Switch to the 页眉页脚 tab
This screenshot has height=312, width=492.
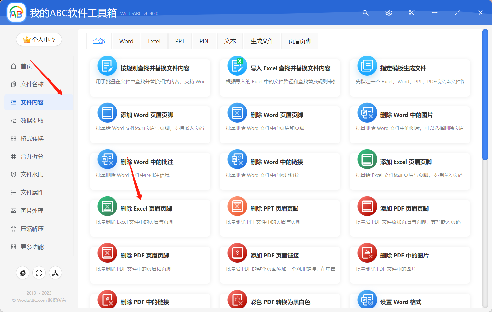tap(299, 41)
